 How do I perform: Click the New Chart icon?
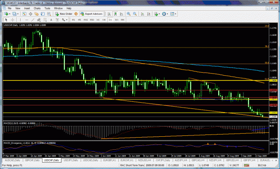pos(6,14)
